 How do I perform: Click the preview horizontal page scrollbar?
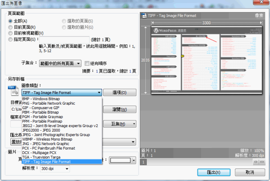click(x=200, y=162)
